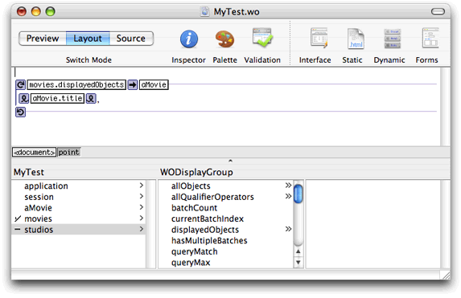Open the Static html elements toolbar
Viewport: 461px width, 298px height.
tap(356, 39)
